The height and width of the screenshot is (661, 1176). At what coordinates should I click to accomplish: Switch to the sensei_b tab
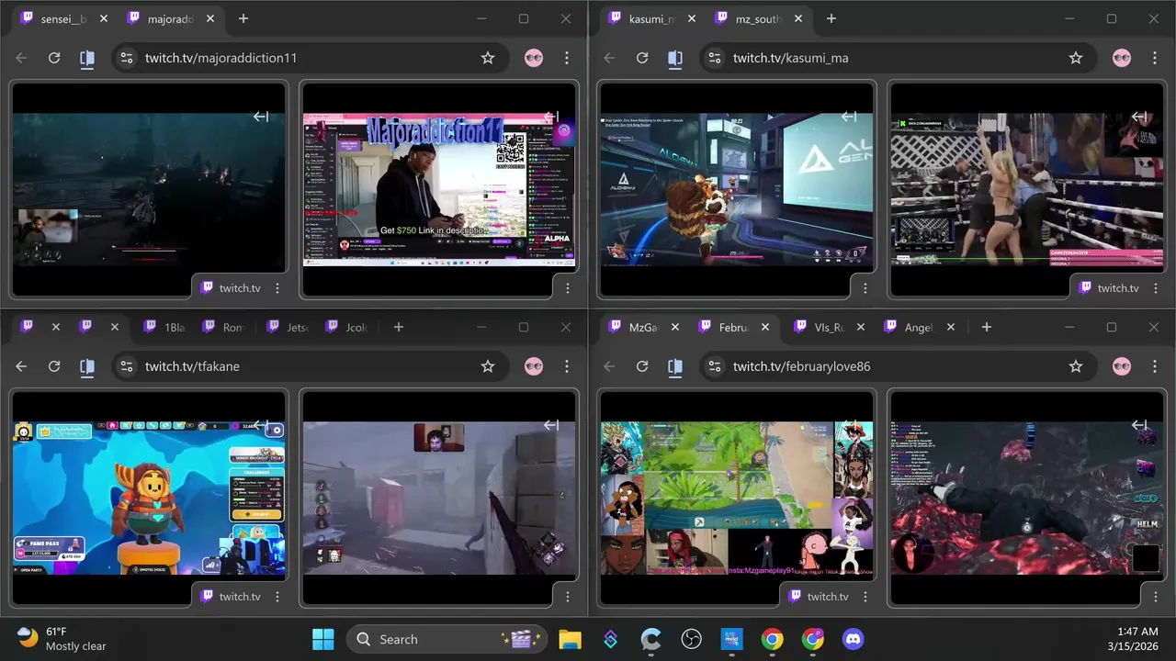tap(62, 18)
